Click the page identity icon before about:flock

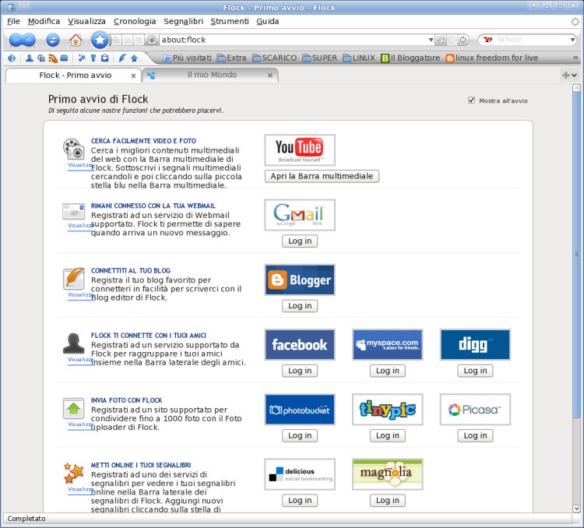[152, 40]
